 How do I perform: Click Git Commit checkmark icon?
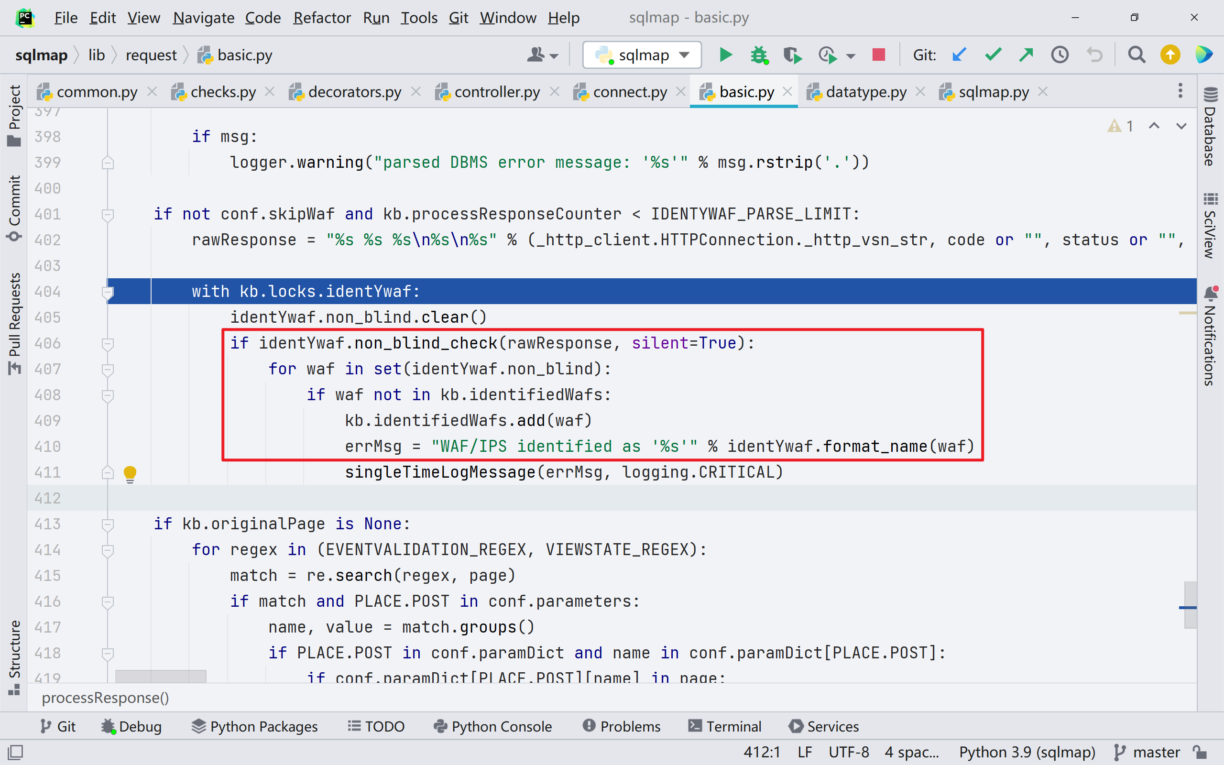point(993,55)
